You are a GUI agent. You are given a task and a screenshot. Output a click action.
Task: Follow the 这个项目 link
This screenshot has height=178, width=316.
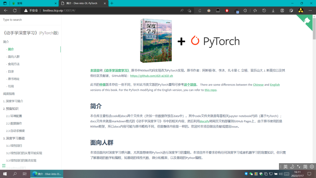(x=190, y=85)
